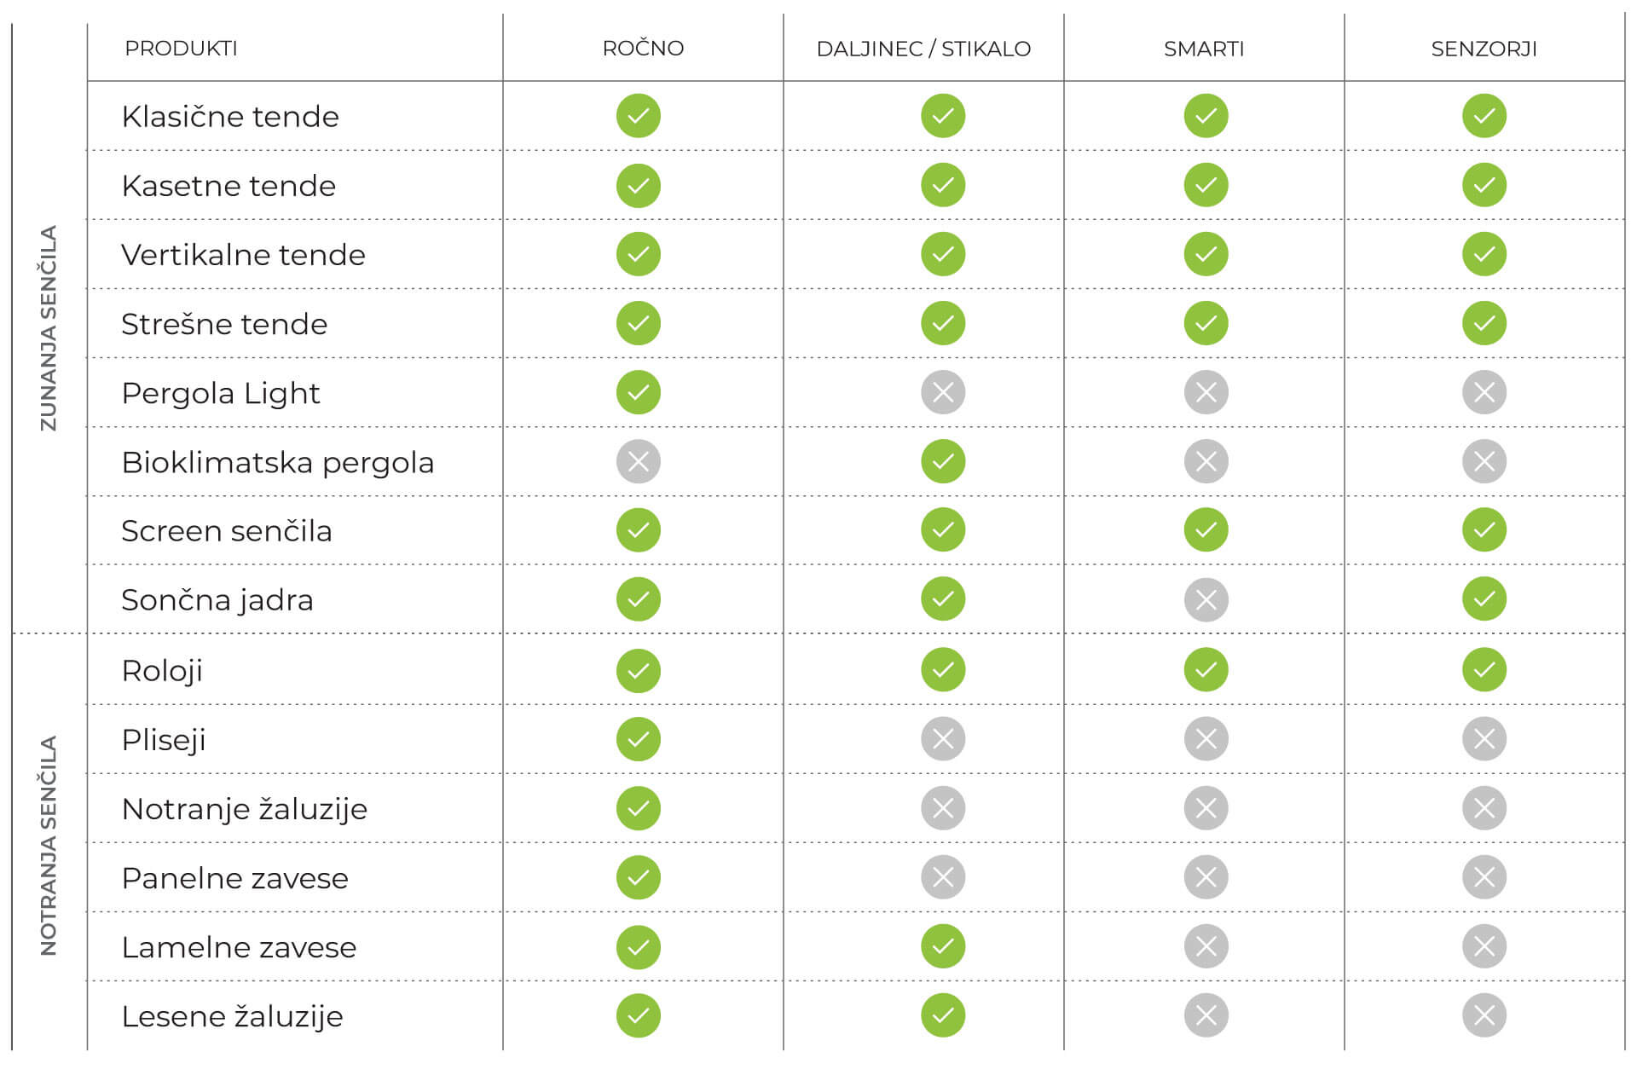Click the Daljinec/Stikalo checkmark for Strešne tende
Screen dimensions: 1637x1075
(x=942, y=323)
